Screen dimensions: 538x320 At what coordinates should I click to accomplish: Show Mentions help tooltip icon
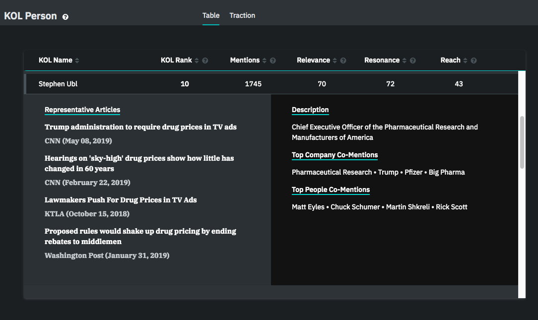point(273,61)
